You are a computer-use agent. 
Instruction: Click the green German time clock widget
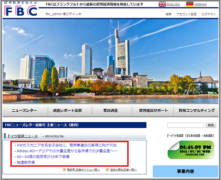[x=191, y=150]
